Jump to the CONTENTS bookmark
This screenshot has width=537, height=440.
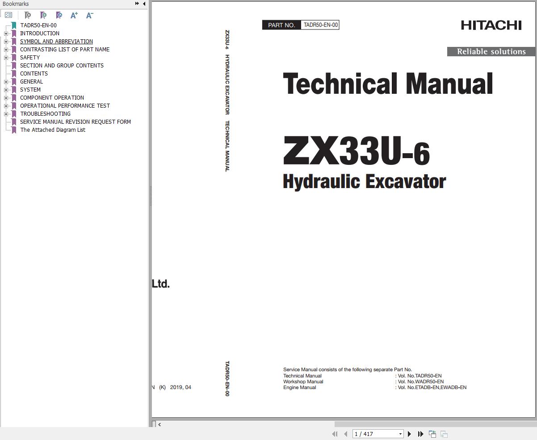click(34, 74)
